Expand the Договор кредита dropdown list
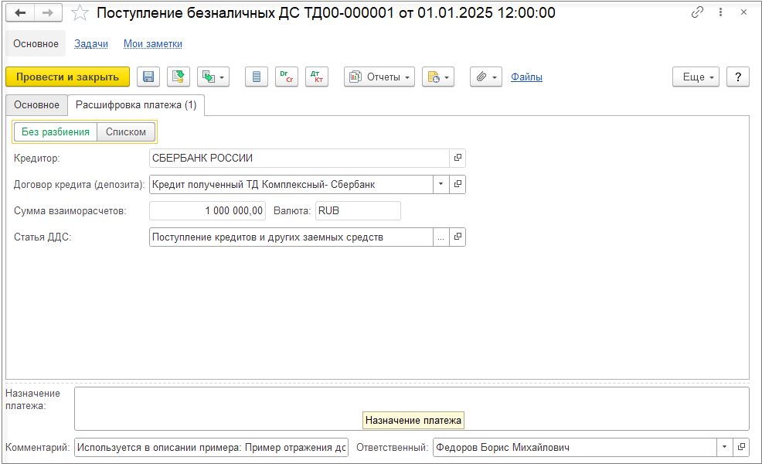This screenshot has width=762, height=464. click(x=441, y=184)
